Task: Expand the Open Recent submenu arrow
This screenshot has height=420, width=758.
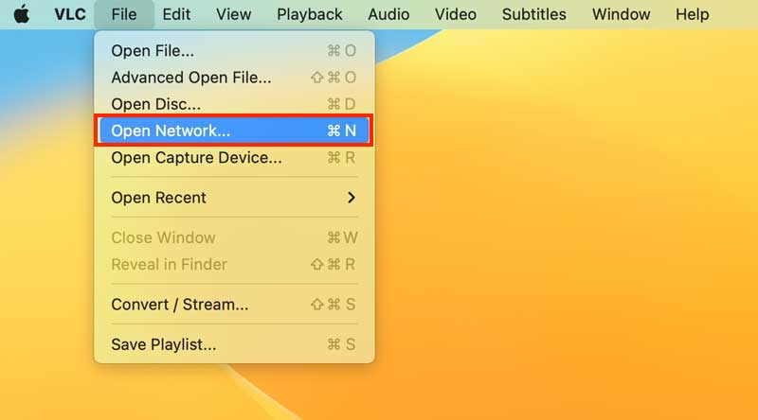Action: [352, 198]
